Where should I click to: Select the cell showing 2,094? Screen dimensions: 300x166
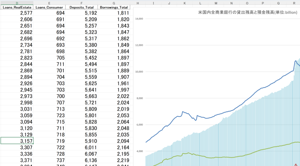pos(113,141)
